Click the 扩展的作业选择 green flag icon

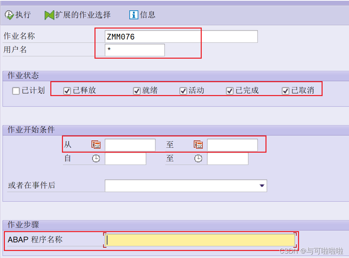pos(49,14)
